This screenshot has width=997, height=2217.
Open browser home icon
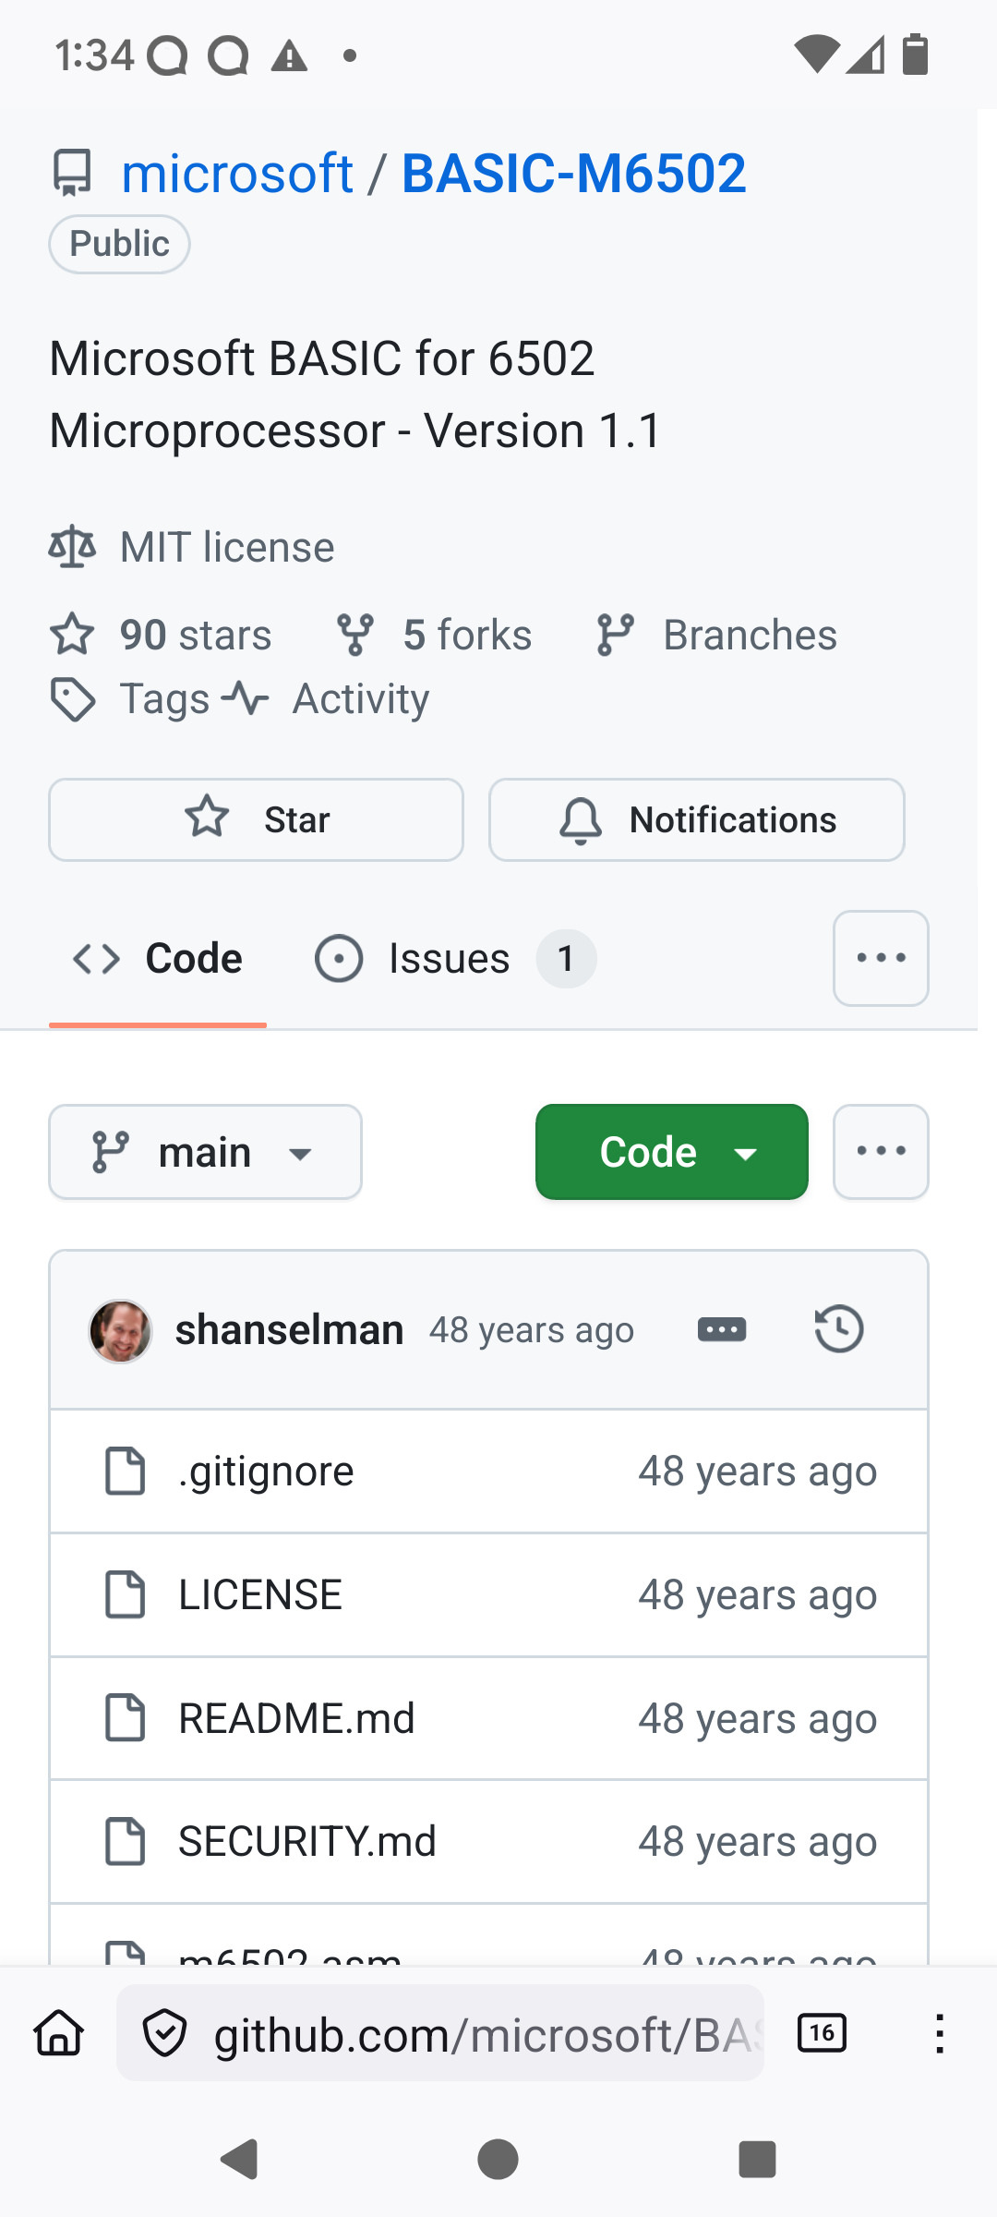59,2033
